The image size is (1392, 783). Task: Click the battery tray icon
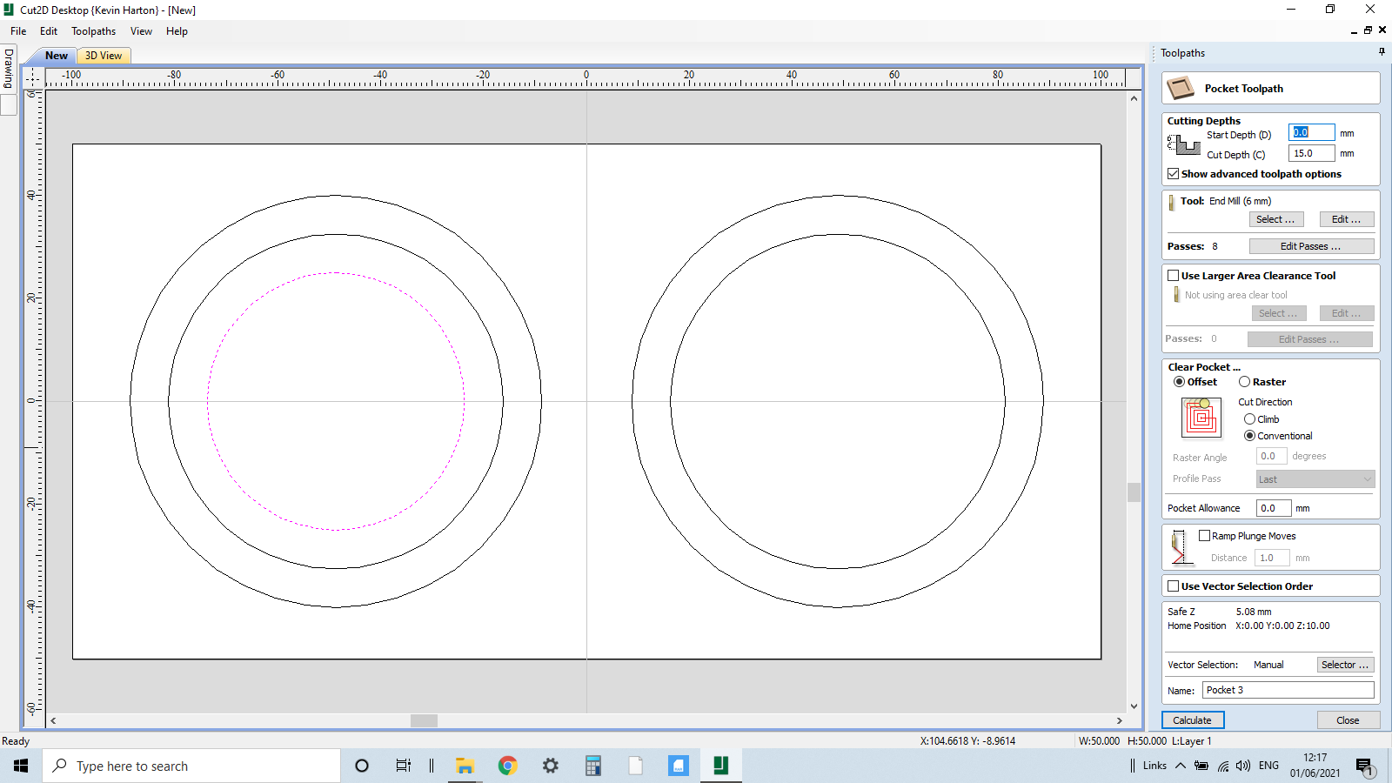tap(1201, 766)
